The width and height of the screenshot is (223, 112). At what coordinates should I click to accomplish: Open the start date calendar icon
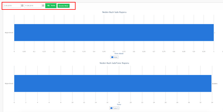click(22, 6)
